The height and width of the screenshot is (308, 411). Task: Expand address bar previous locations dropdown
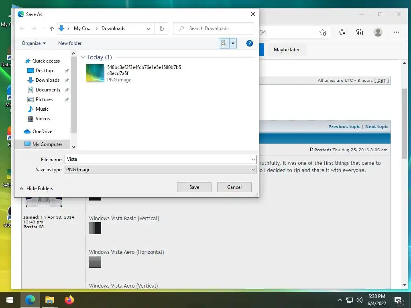149,28
